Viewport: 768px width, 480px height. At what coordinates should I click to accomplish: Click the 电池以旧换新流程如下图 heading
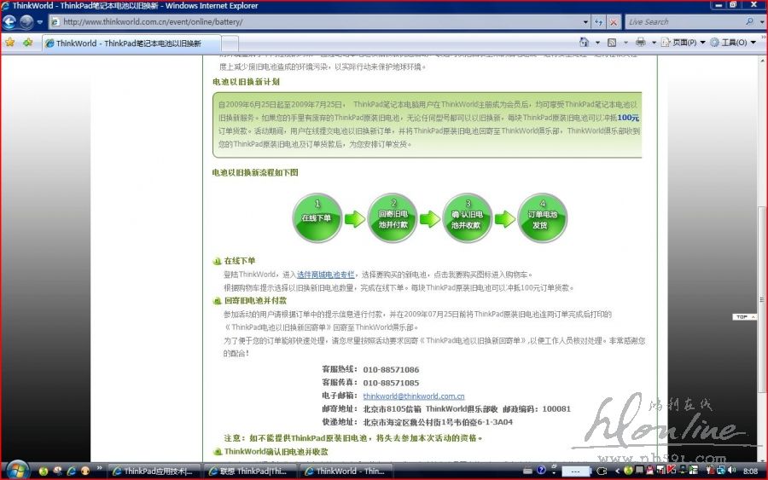click(x=255, y=172)
